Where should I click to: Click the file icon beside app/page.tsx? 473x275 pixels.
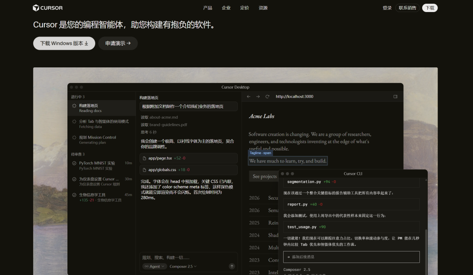click(x=145, y=158)
